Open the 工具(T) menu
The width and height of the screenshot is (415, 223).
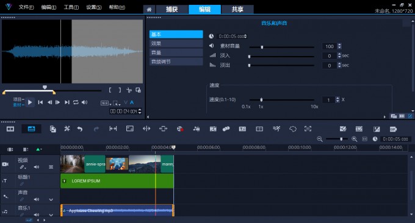(x=71, y=7)
